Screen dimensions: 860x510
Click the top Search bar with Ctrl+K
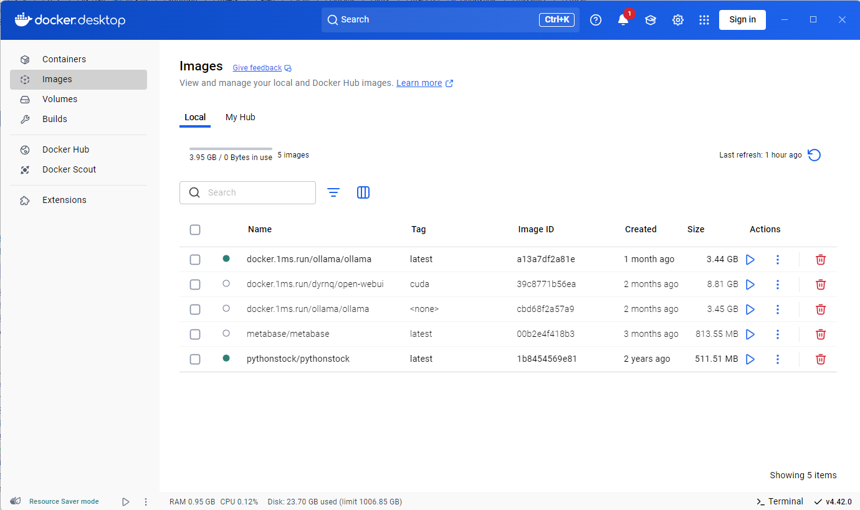451,20
